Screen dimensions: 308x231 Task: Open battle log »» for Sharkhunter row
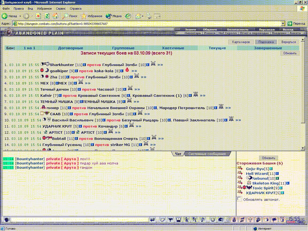(x=160, y=65)
